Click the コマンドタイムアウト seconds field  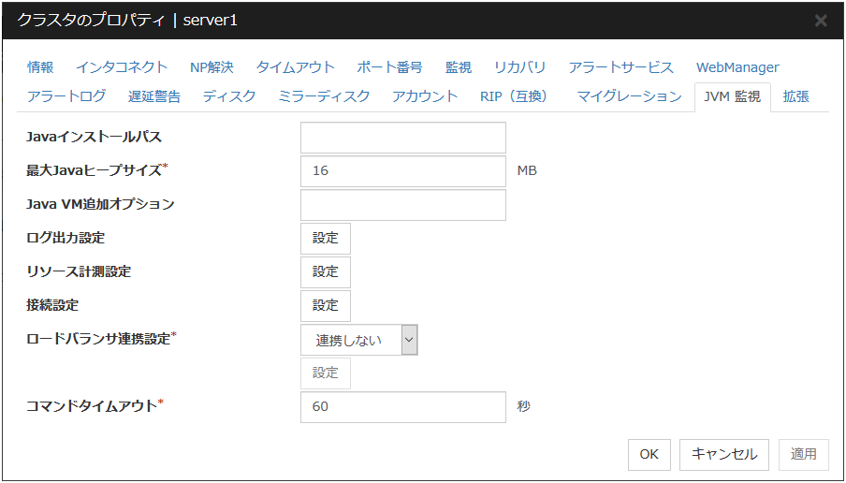coord(402,407)
